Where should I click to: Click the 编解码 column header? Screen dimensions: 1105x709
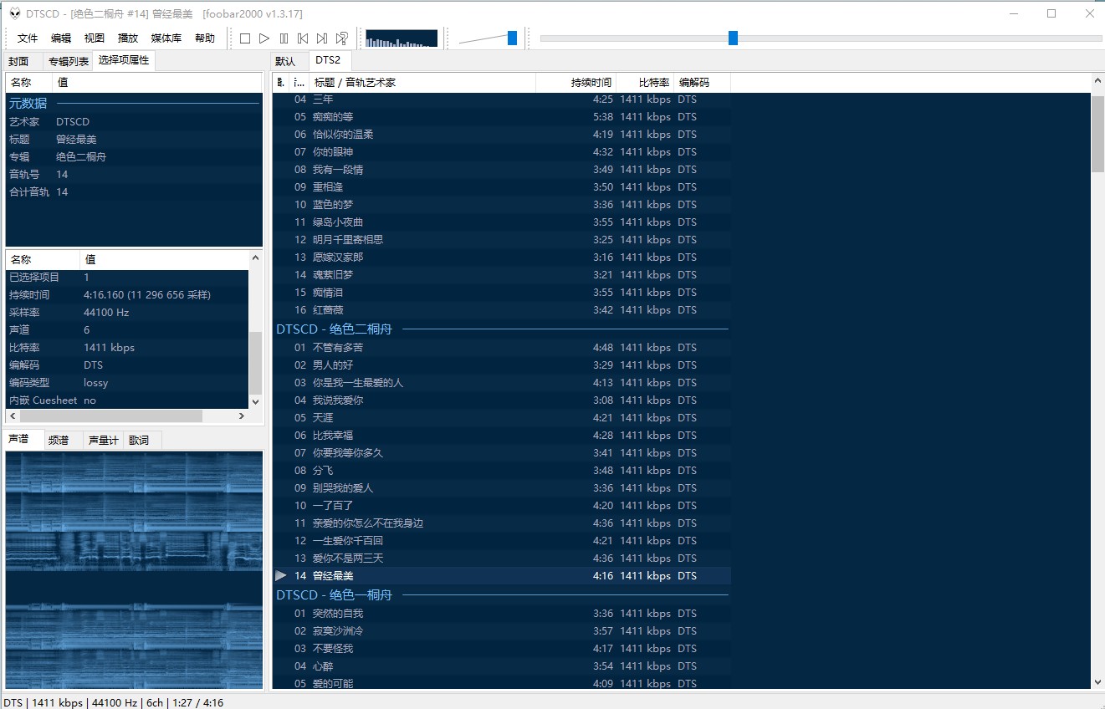click(702, 83)
